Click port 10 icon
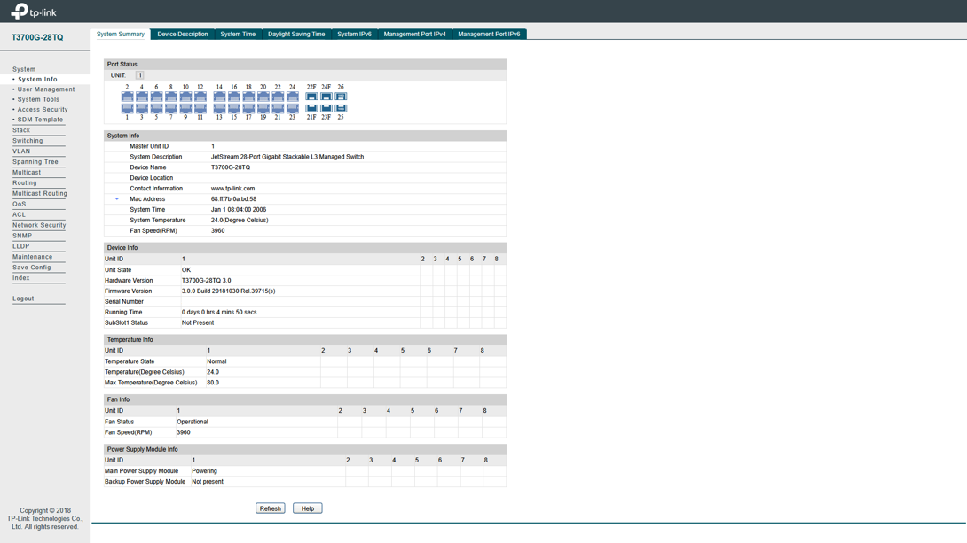Viewport: 967px width, 543px height. (185, 97)
